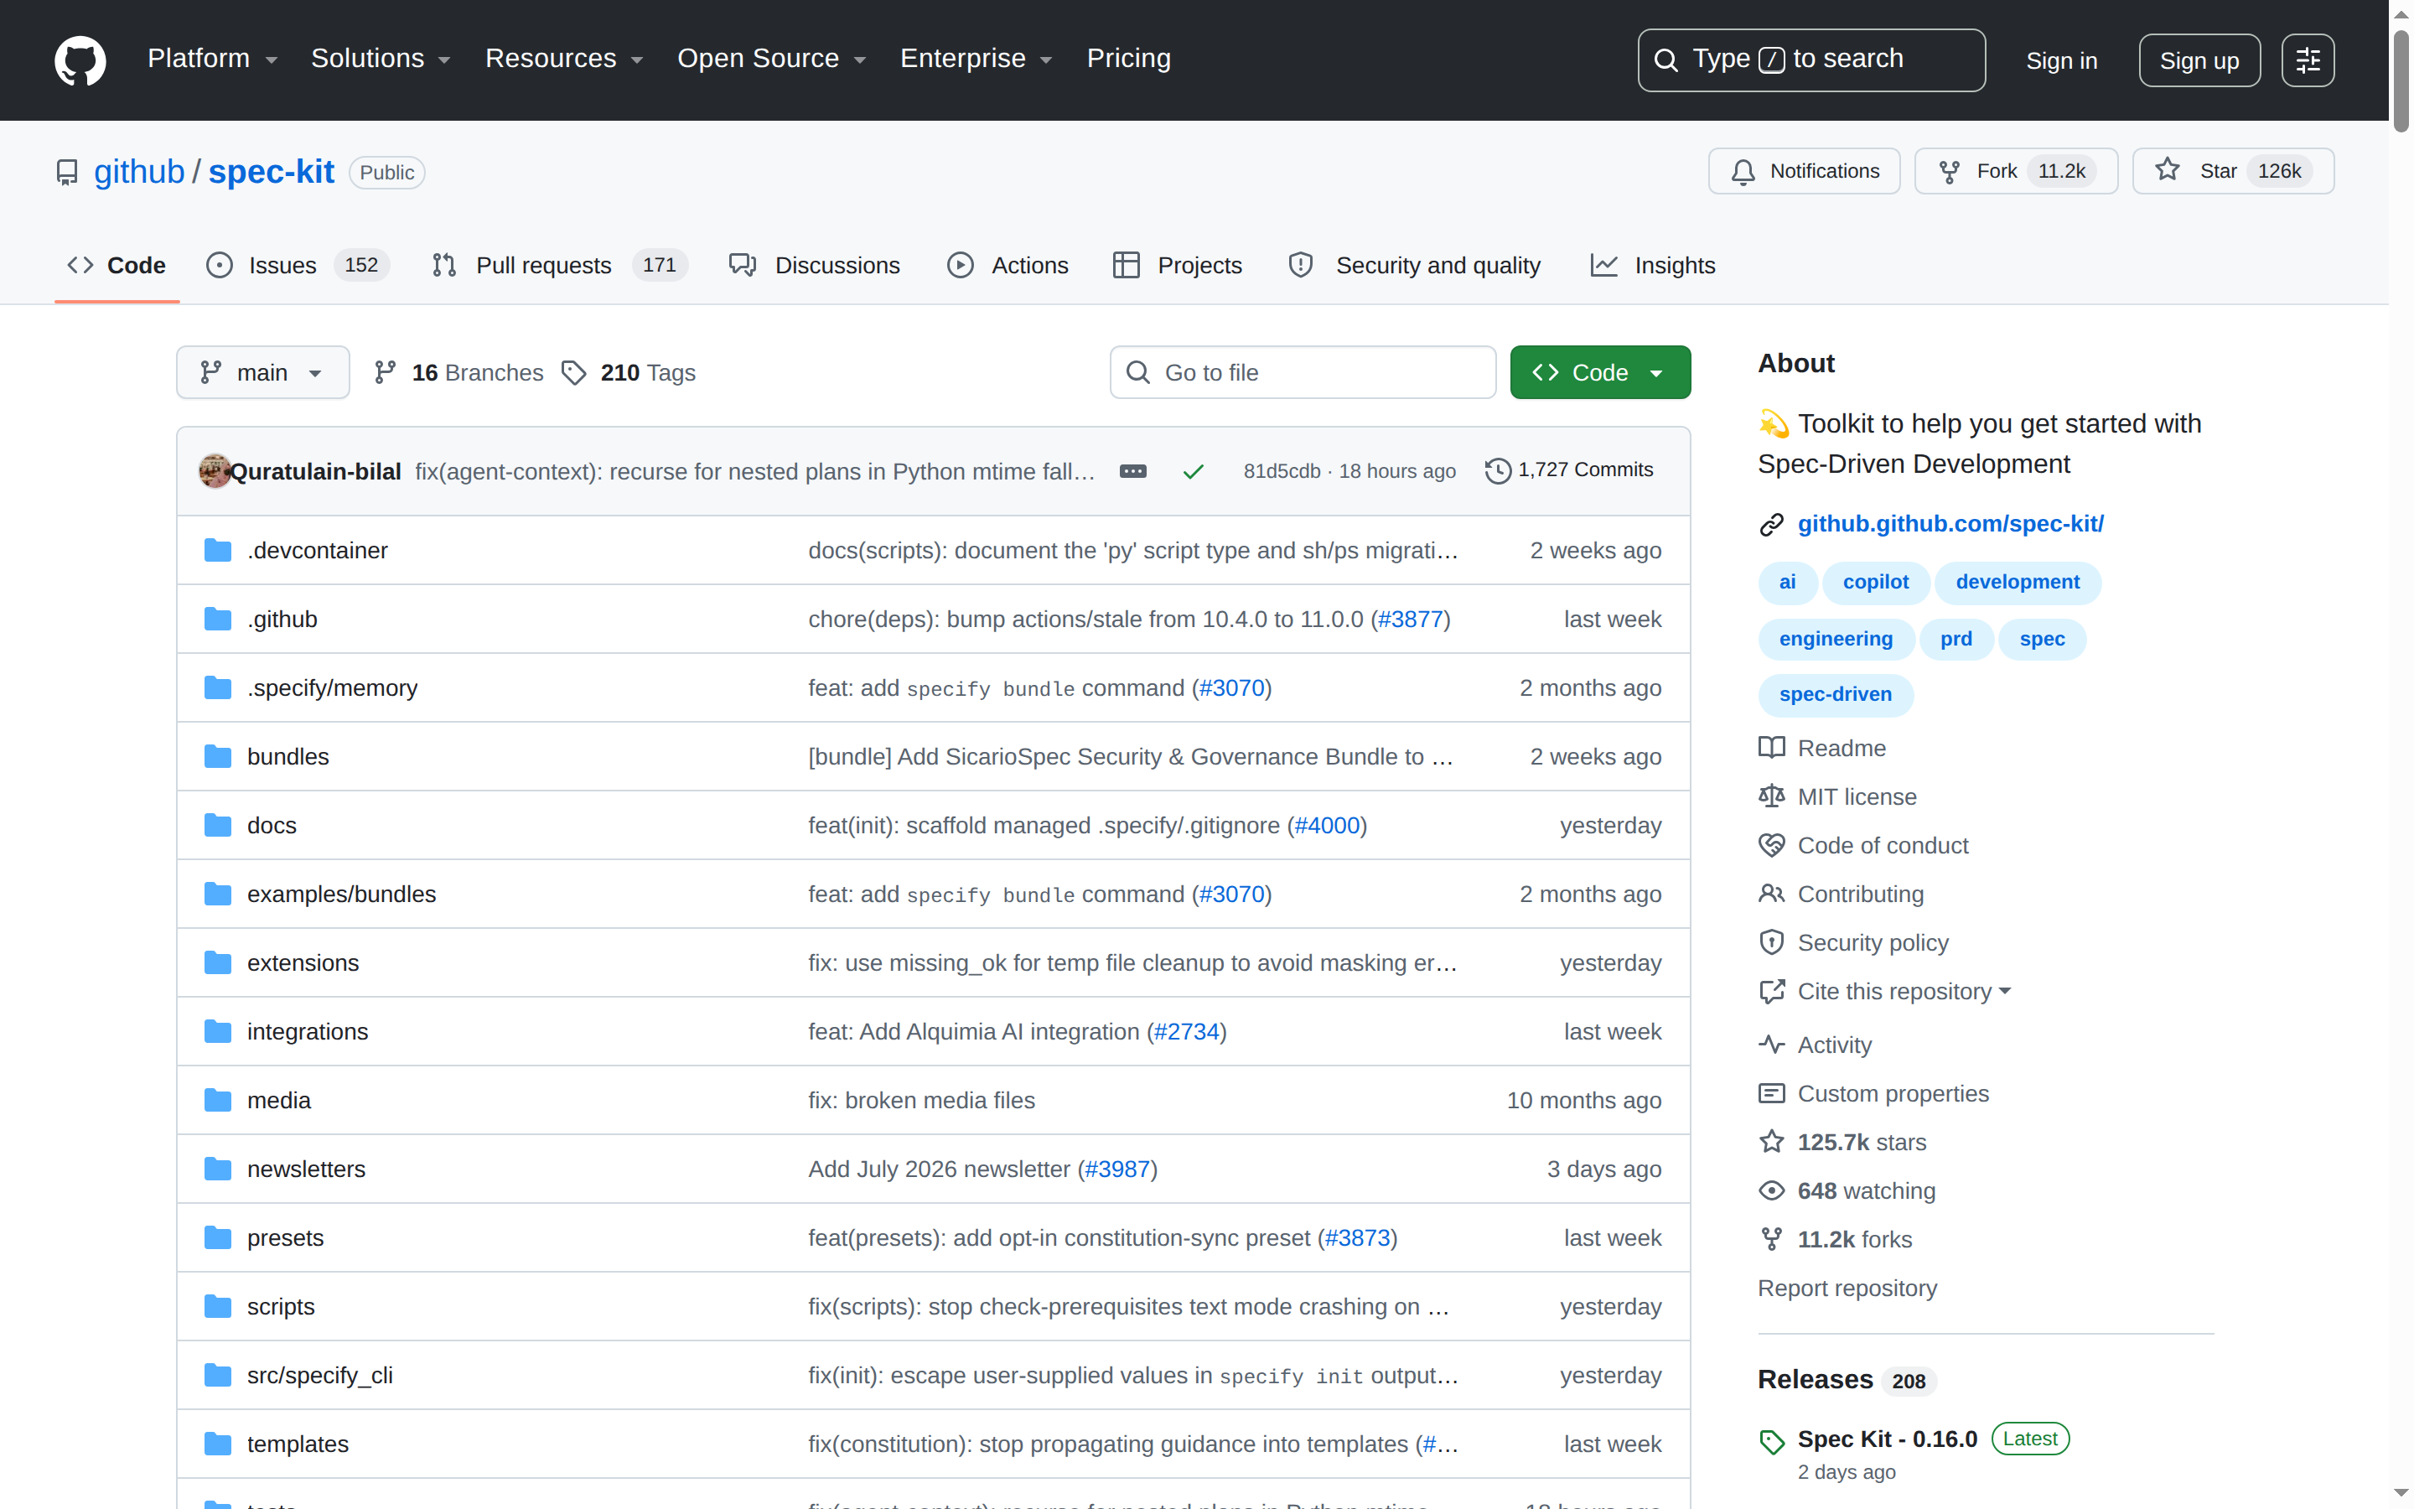2414x1509 pixels.
Task: Open pull request #3877 link
Action: pyautogui.click(x=1411, y=619)
